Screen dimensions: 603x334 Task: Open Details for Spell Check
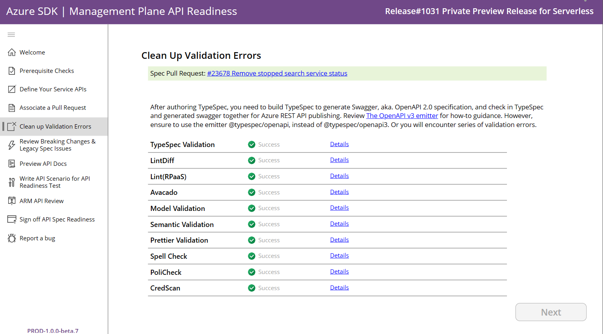pos(339,255)
